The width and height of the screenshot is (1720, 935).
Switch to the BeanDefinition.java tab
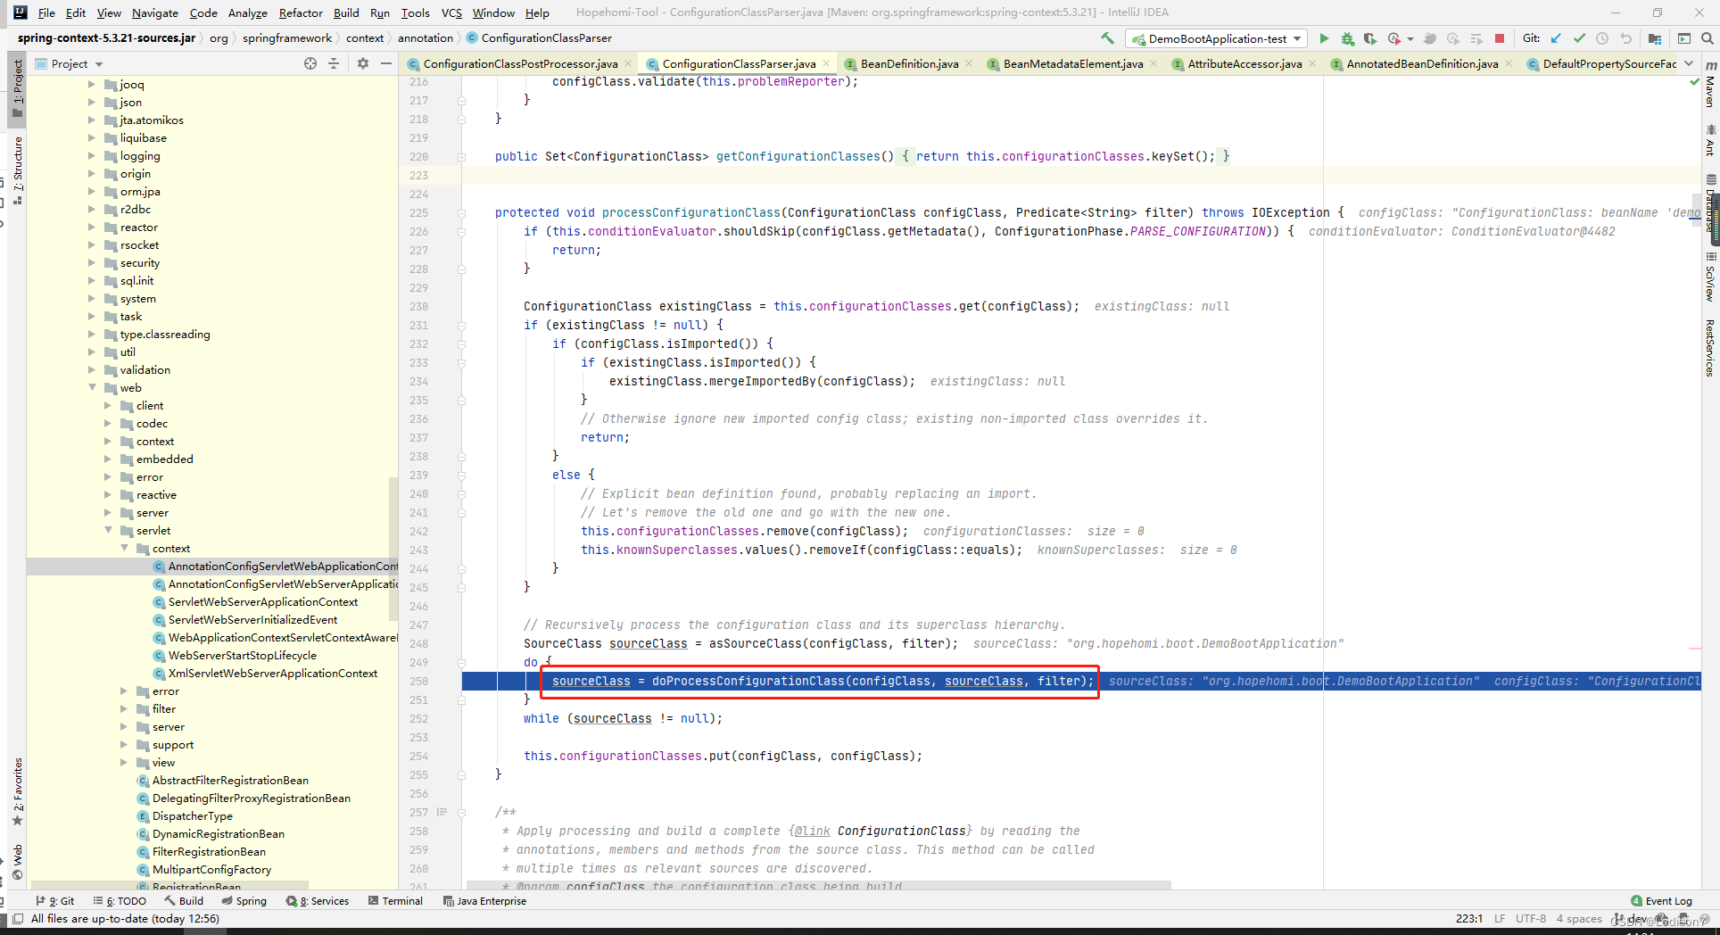tap(909, 63)
